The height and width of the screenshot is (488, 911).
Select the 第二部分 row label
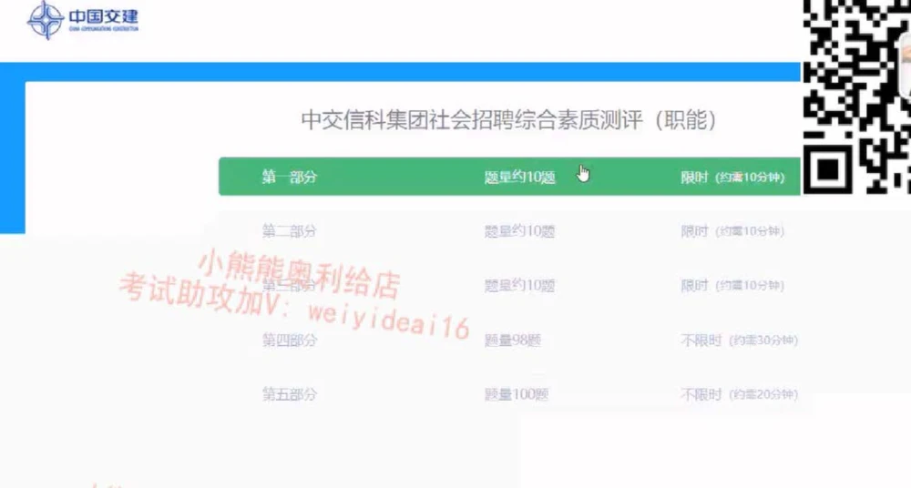coord(290,231)
